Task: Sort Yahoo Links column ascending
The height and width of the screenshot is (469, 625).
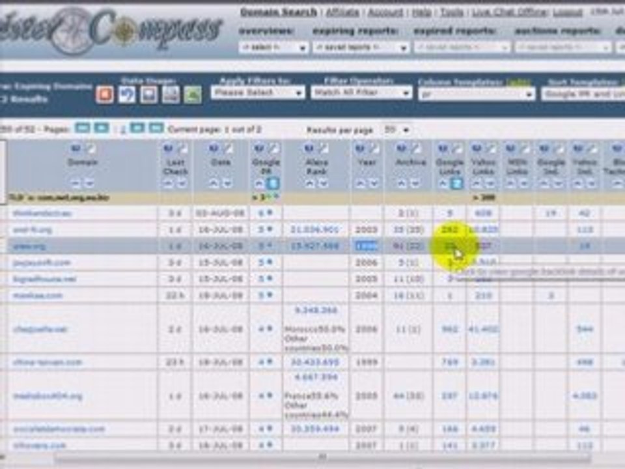Action: coord(477,184)
